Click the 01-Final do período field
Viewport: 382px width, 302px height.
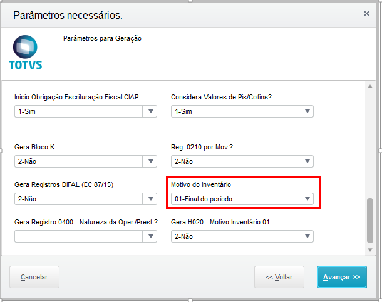point(235,199)
